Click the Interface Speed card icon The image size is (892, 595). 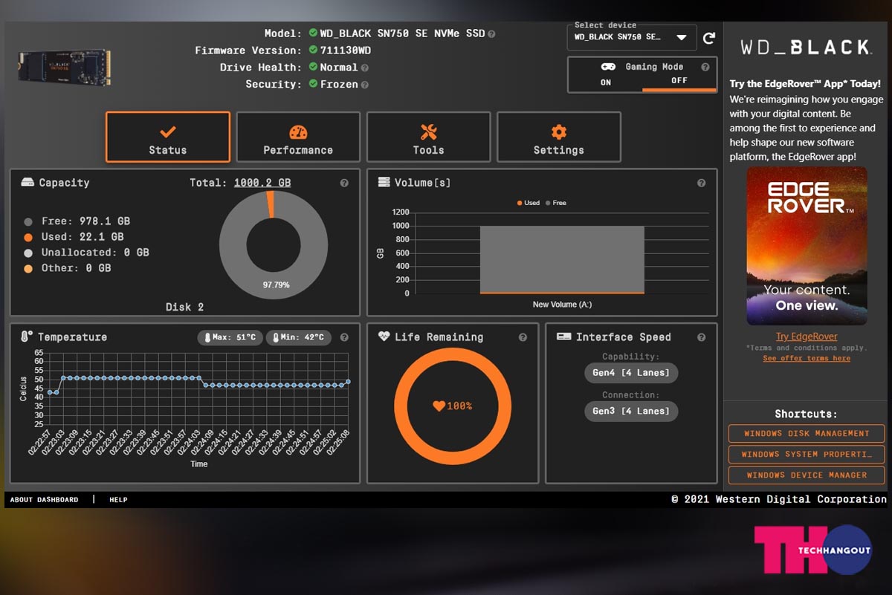tap(563, 336)
